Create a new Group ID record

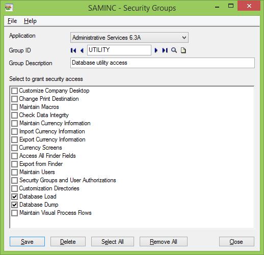click(x=183, y=50)
